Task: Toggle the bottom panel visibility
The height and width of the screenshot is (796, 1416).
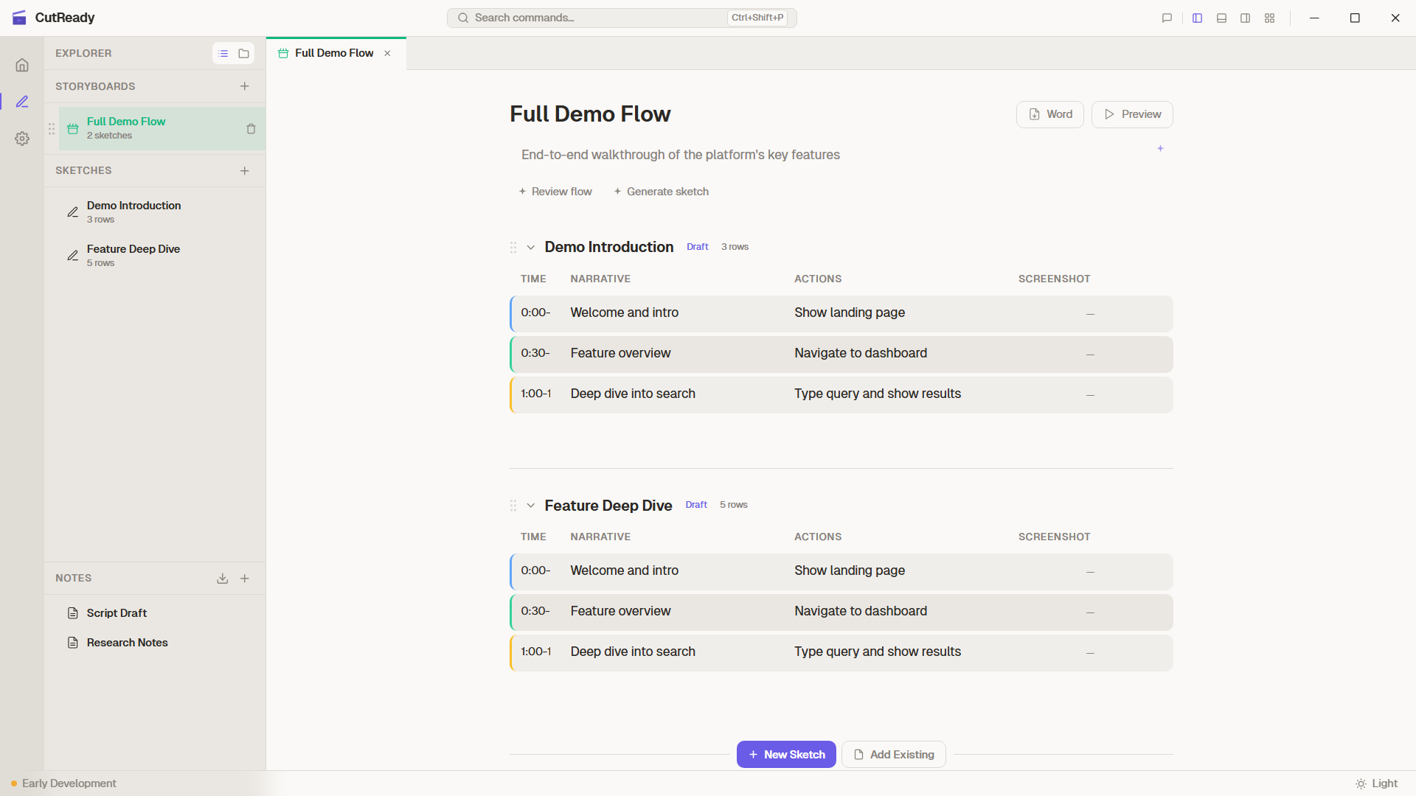Action: (x=1221, y=18)
